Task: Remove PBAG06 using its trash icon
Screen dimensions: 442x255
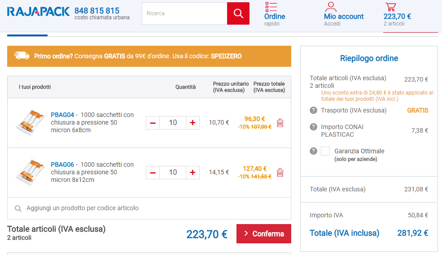Action: [x=280, y=172]
